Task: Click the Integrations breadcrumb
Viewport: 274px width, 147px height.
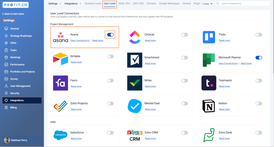Action: 71,4
